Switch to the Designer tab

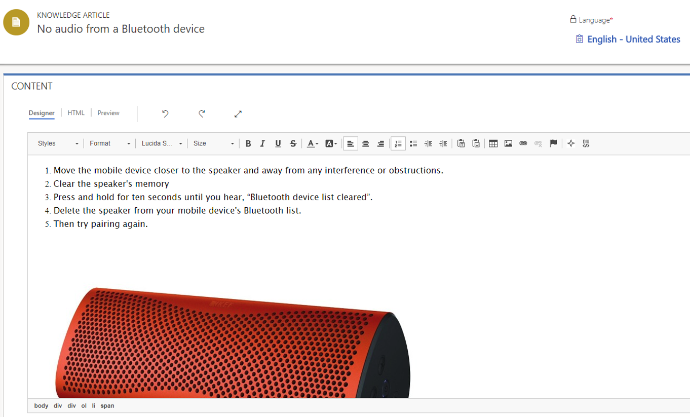tap(42, 113)
